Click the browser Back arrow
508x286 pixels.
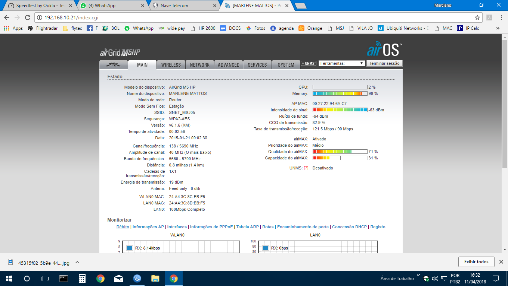tap(7, 18)
